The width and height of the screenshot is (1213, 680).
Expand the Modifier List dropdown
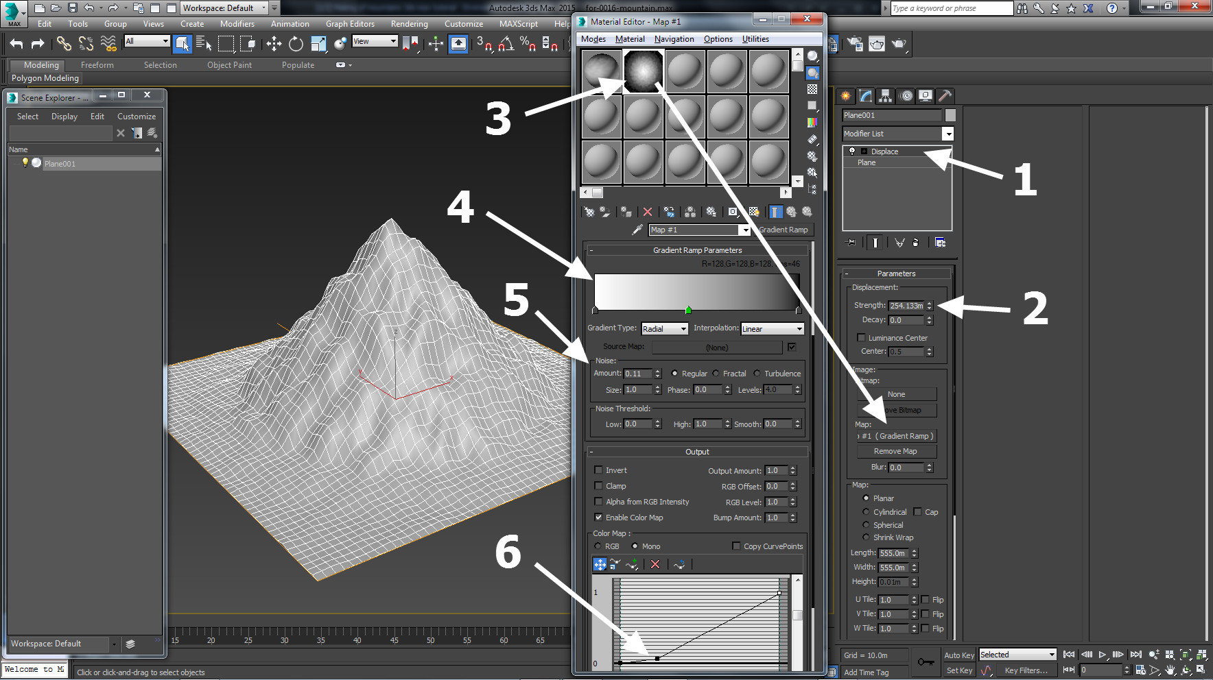click(947, 134)
